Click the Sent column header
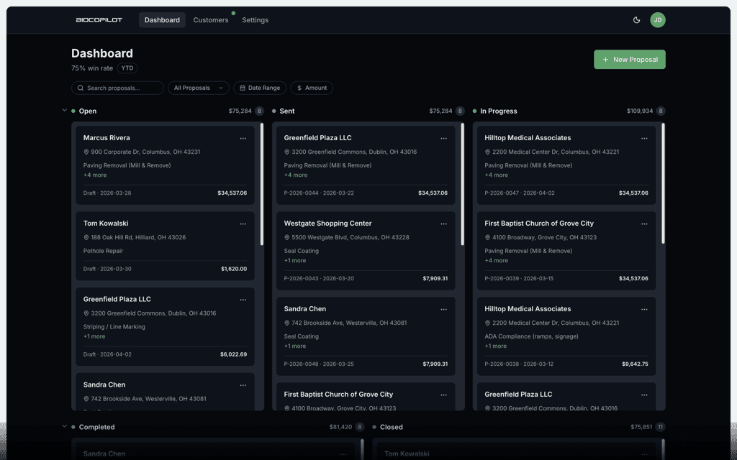This screenshot has width=737, height=460. (x=286, y=111)
